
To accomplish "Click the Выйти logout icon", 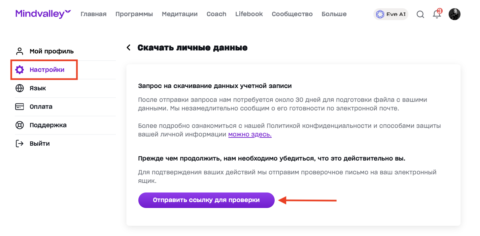I will [x=19, y=143].
